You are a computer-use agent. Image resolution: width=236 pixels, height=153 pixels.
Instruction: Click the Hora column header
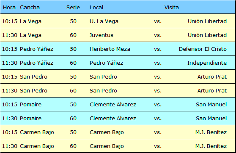click(x=9, y=7)
